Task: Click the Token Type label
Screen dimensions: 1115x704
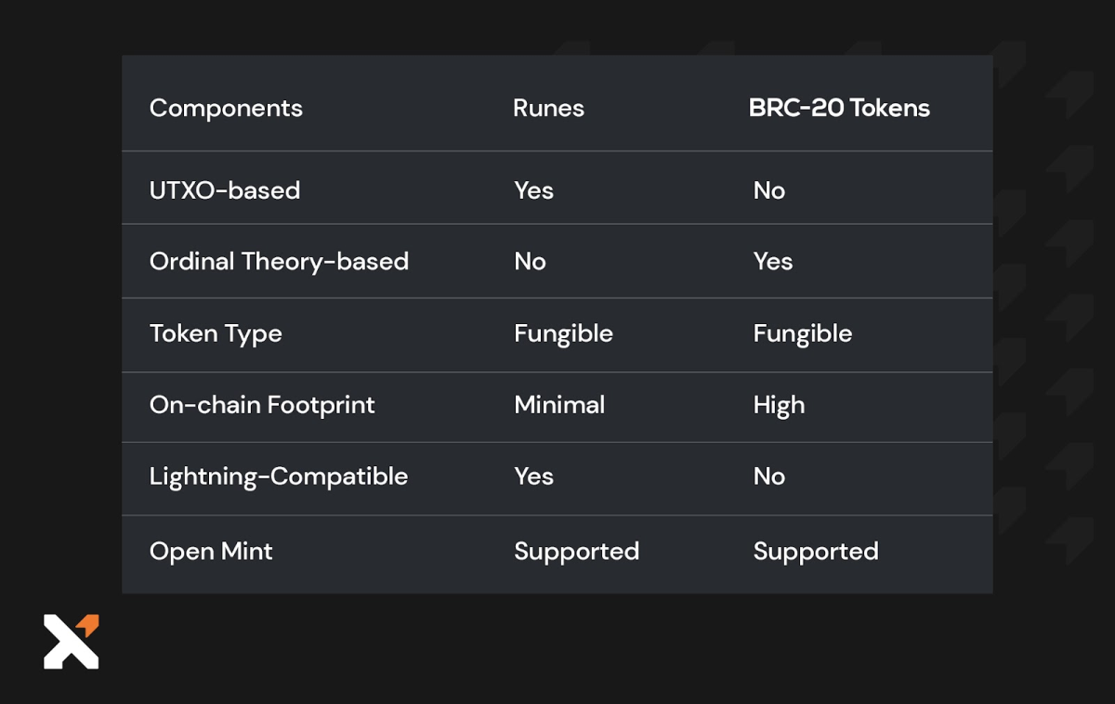Action: pos(216,333)
